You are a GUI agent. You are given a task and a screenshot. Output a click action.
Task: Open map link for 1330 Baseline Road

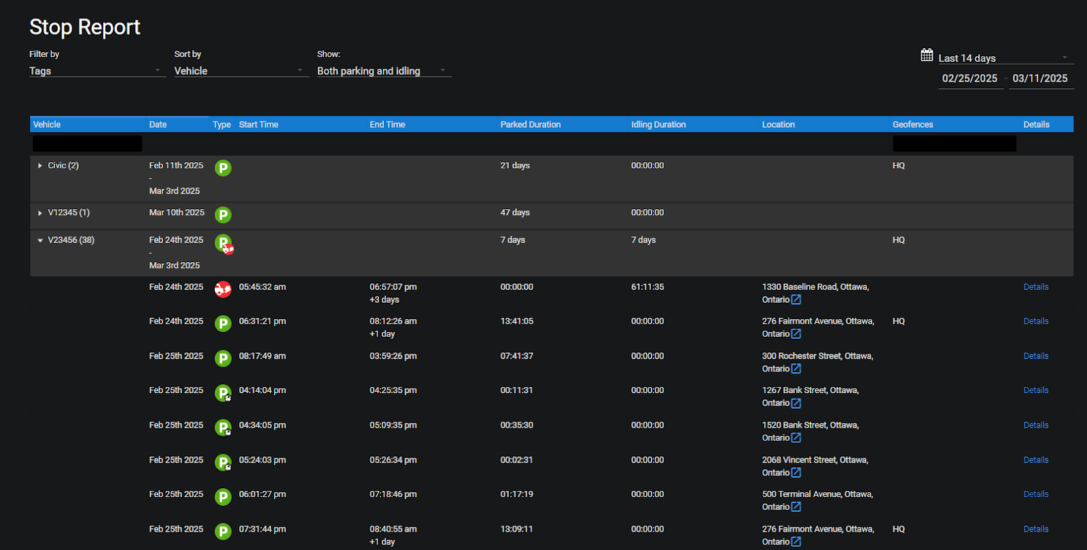pos(796,299)
